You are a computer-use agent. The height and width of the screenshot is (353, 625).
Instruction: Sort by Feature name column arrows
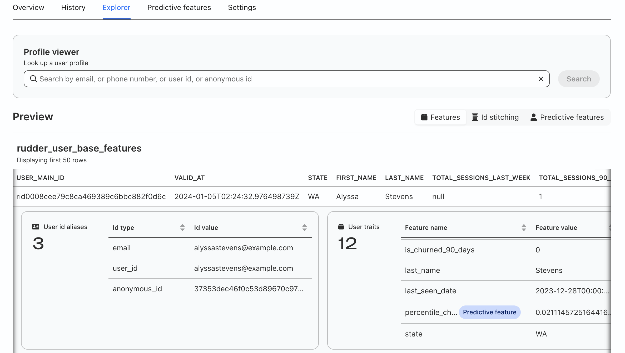pos(524,227)
